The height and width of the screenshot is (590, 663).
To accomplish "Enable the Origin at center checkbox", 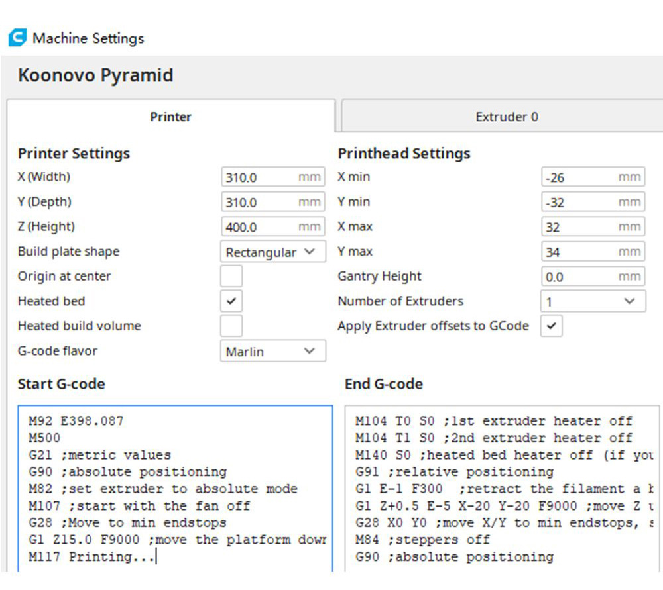I will 231,276.
